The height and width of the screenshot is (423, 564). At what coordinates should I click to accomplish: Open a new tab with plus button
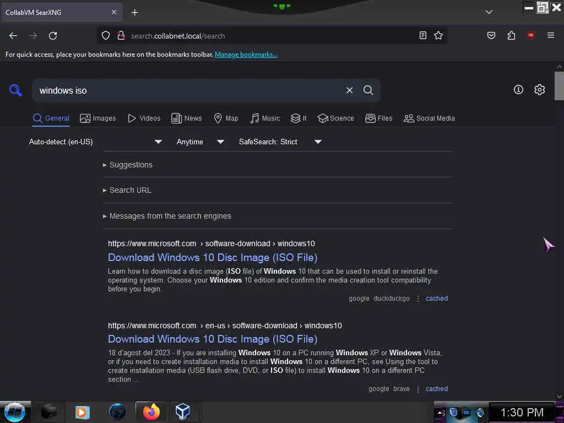(134, 13)
